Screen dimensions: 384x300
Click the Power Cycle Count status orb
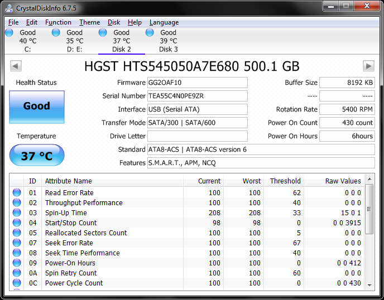(x=17, y=283)
